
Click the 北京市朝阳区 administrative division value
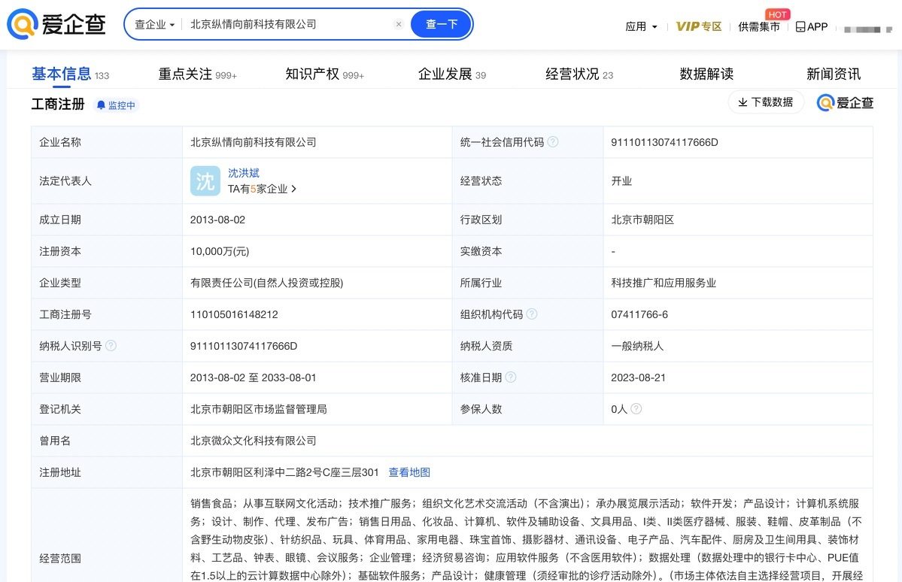642,220
